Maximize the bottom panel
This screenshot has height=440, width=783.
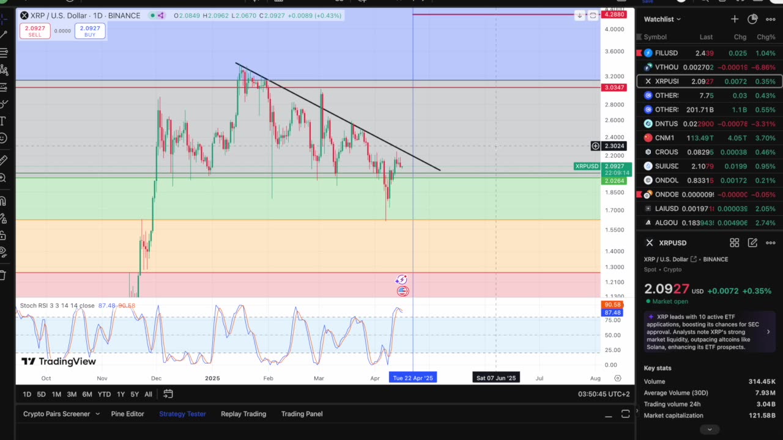[625, 414]
